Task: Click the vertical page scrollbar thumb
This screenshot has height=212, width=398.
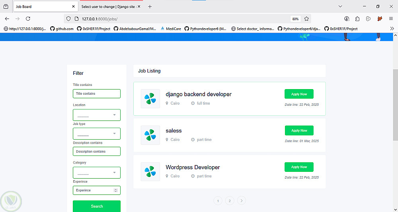Action: (x=396, y=105)
